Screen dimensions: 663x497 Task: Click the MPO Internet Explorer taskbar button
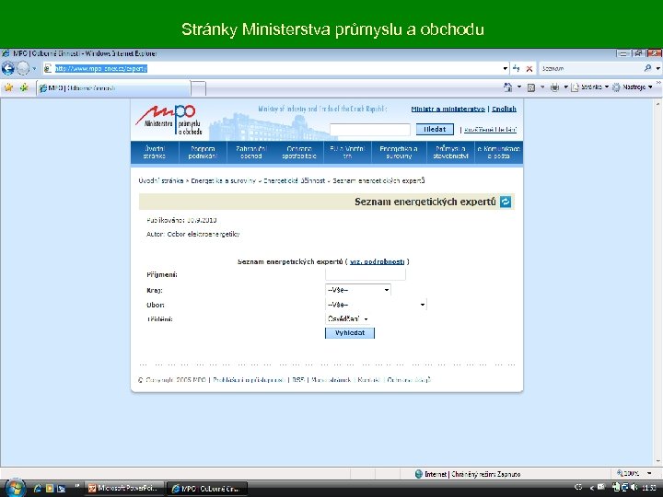coord(207,489)
